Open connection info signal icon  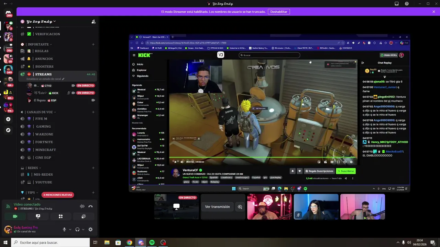[x=8, y=207]
